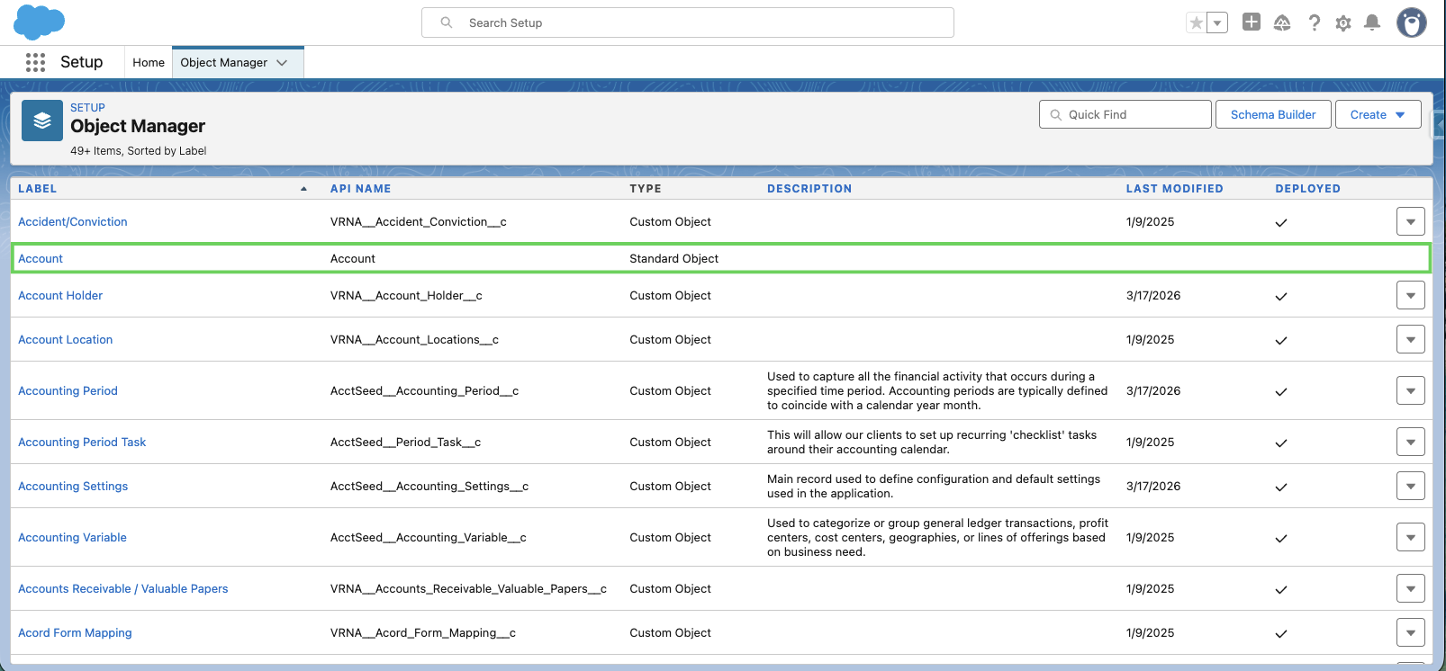This screenshot has width=1446, height=671.
Task: Open the App Launcher grid icon
Action: point(35,62)
